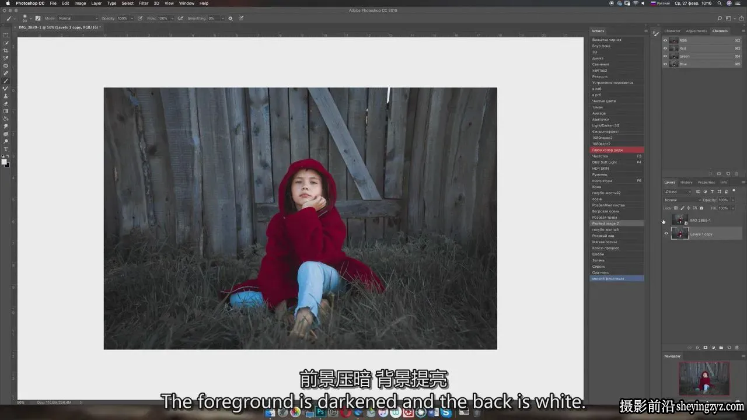Open the Filter menu
The width and height of the screenshot is (747, 420).
[144, 3]
